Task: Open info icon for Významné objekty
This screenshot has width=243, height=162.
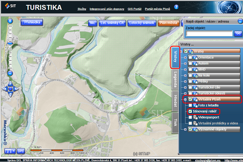Action: [195, 129]
